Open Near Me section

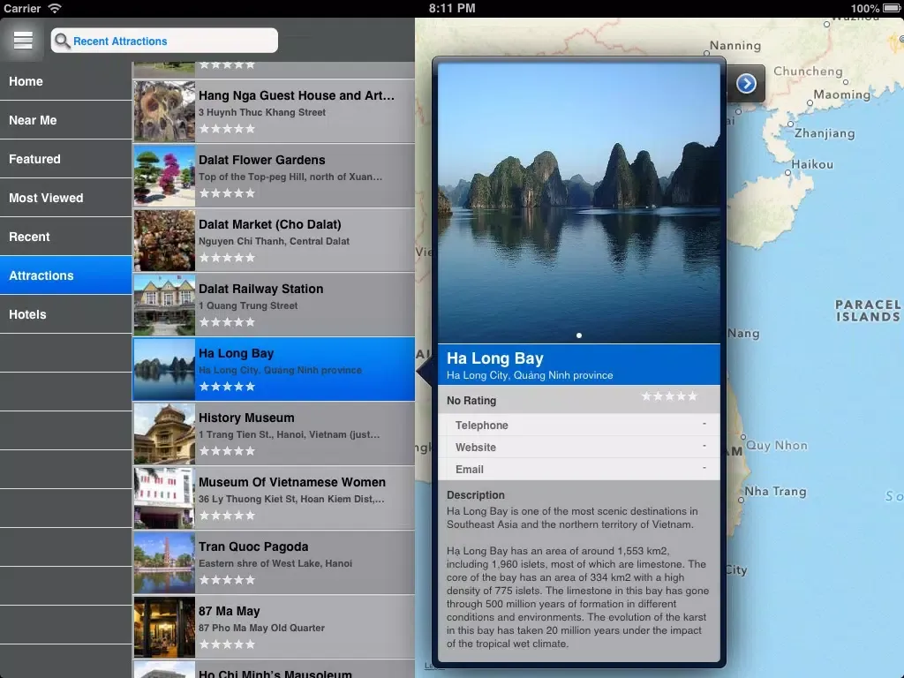65,120
